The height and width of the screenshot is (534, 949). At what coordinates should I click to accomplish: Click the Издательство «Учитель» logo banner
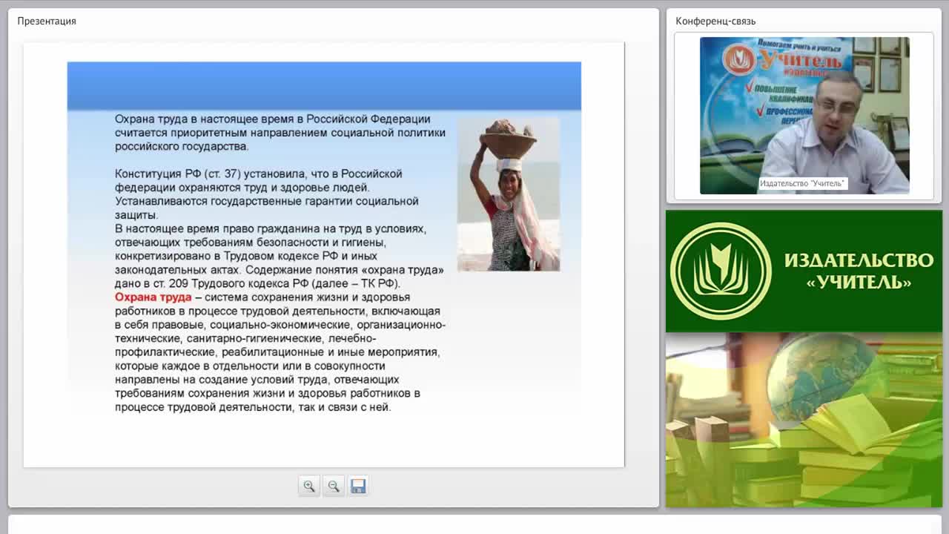pyautogui.click(x=804, y=271)
